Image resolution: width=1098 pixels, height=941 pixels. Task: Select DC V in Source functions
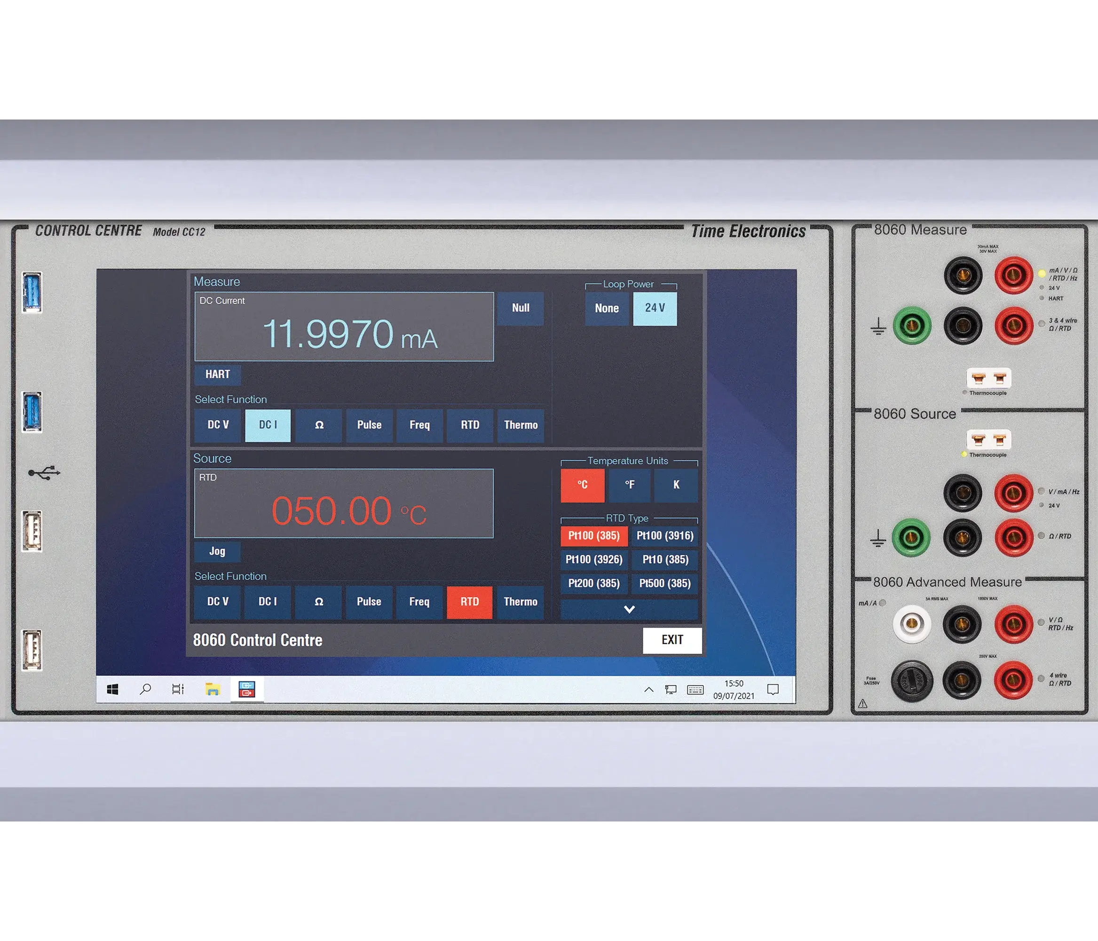(x=218, y=602)
